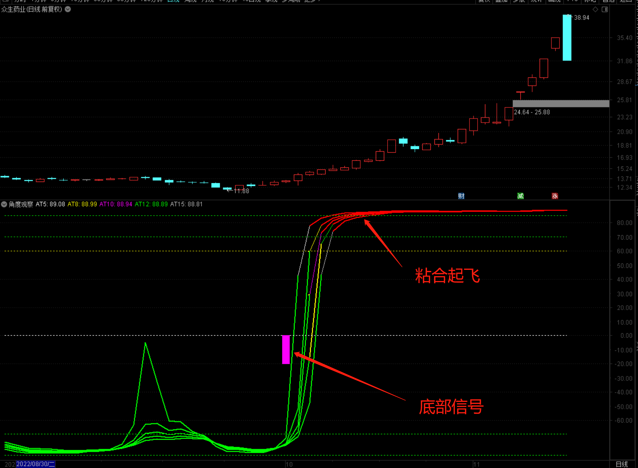Click the 底部信号 red annotation text
This screenshot has width=638, height=468.
tap(451, 407)
